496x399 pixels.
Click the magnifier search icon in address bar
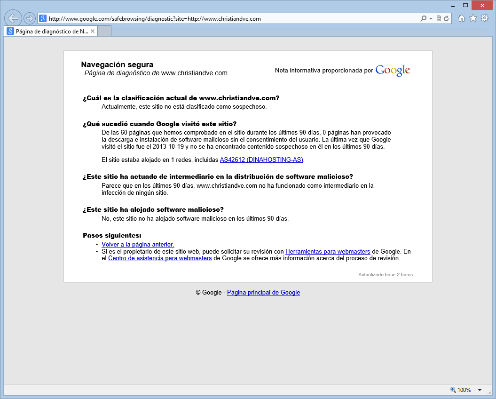(423, 19)
